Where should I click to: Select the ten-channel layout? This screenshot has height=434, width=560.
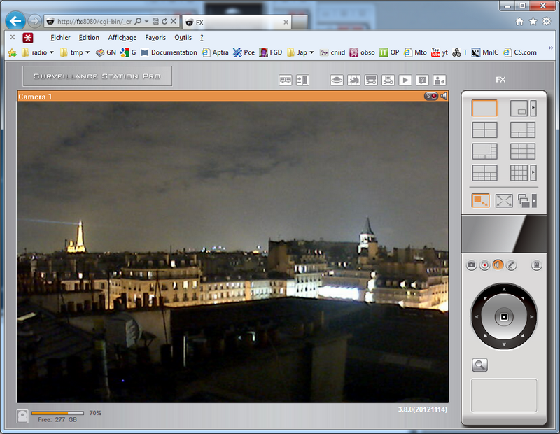pos(484,173)
